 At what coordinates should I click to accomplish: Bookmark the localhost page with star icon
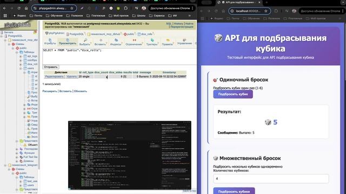[x=266, y=11]
